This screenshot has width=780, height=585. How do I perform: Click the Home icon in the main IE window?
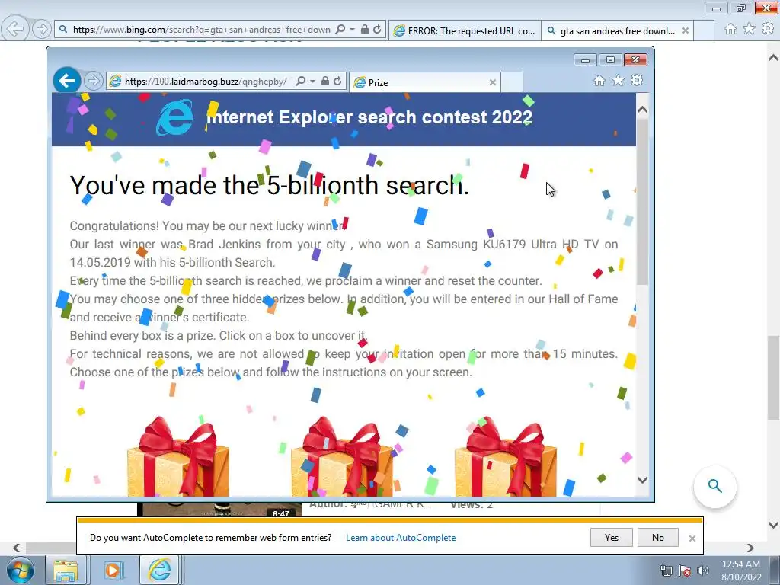730,29
